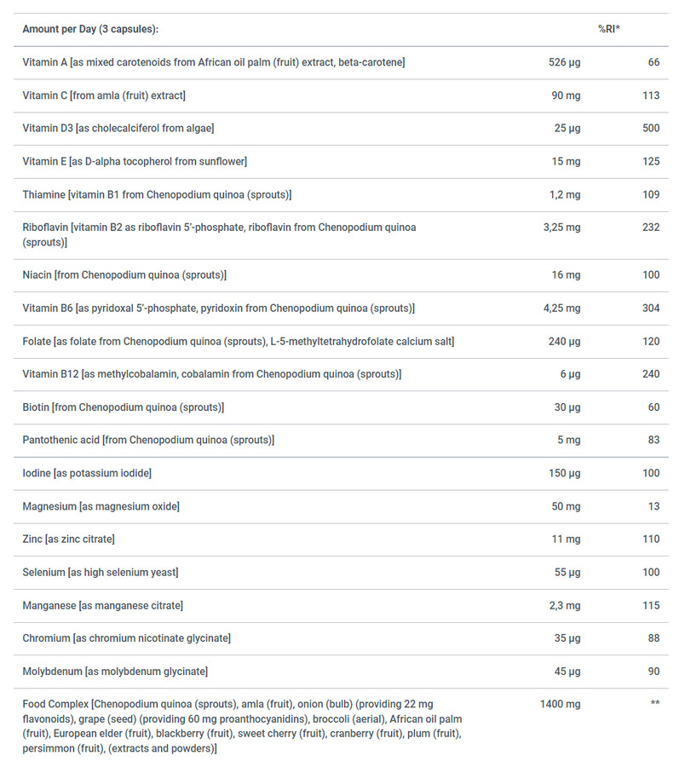Image resolution: width=679 pixels, height=767 pixels.
Task: Select the Food Complex 1400 mg amount
Action: (561, 705)
